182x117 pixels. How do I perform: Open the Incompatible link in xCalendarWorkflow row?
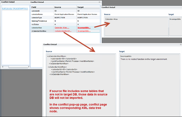click(84, 31)
